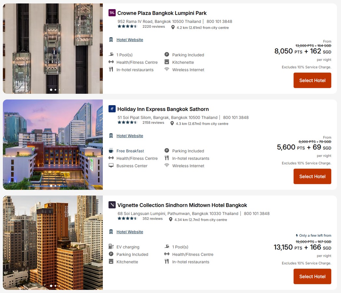Click the Vignette Collection brand logo icon
Screen dimensions: 341x293
112,205
